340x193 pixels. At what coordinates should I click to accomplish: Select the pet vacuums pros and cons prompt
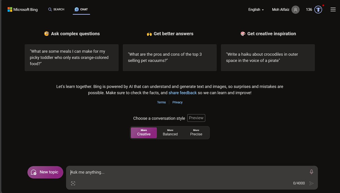pos(170,58)
